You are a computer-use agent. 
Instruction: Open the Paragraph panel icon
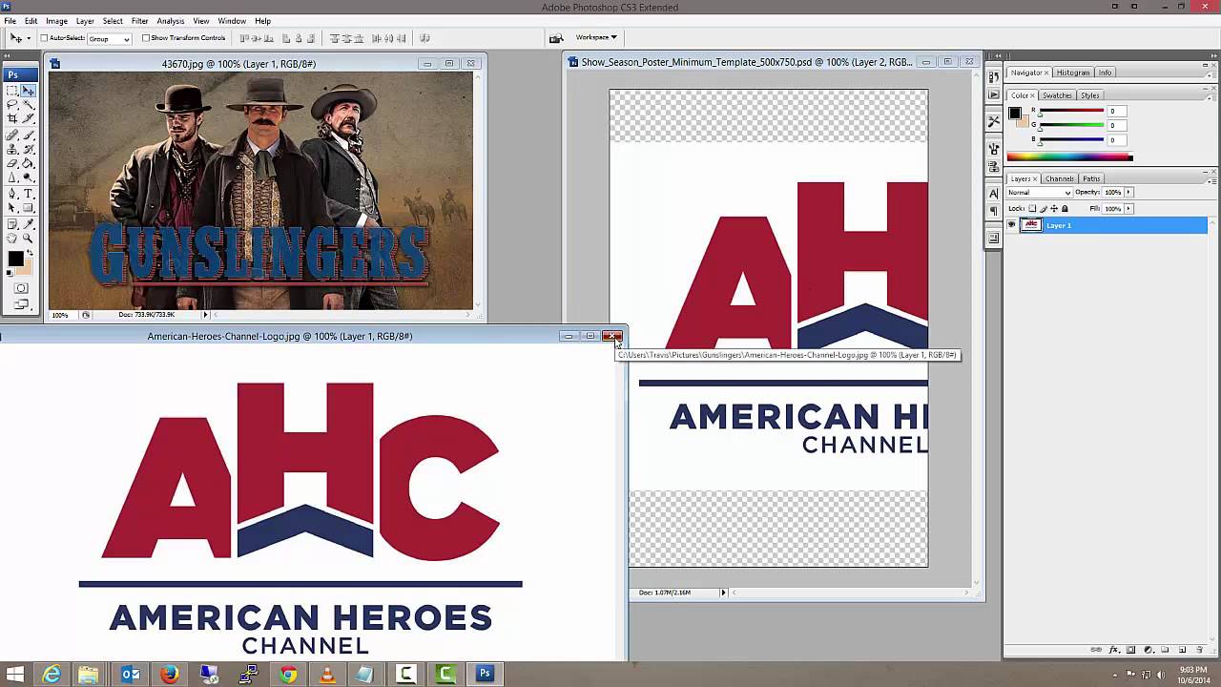pos(993,211)
